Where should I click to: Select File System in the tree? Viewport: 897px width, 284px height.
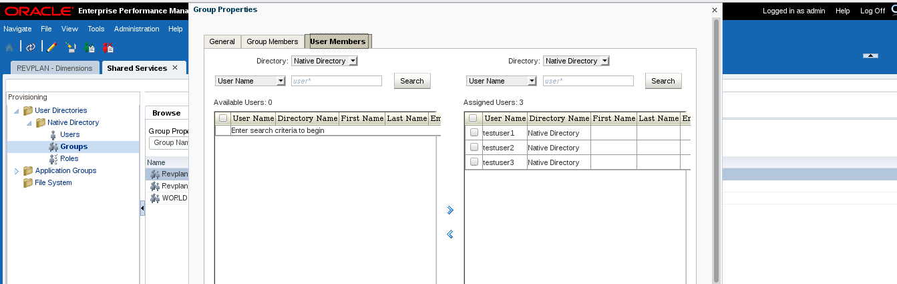[x=53, y=182]
